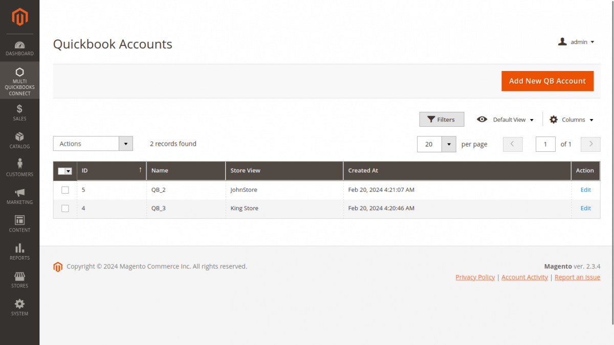
Task: Click the Quickbook Accounts page title
Action: [x=113, y=44]
